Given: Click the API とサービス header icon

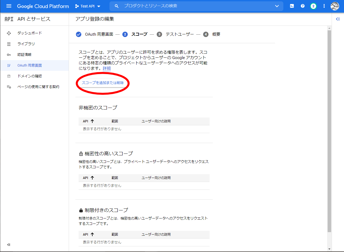Looking at the screenshot, I should tap(9, 19).
